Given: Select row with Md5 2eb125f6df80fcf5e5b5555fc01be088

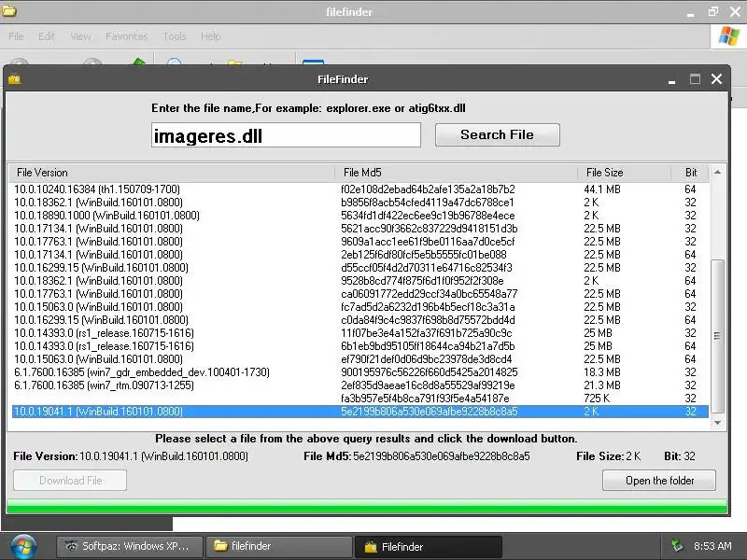Looking at the screenshot, I should point(359,255).
